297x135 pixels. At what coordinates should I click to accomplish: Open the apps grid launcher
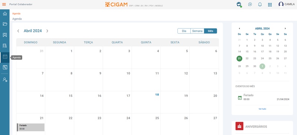(x=270, y=4)
